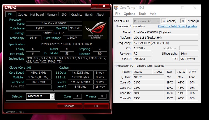Click the Validate button in CPU-Z
The height and width of the screenshot is (120, 209).
pos(69,106)
